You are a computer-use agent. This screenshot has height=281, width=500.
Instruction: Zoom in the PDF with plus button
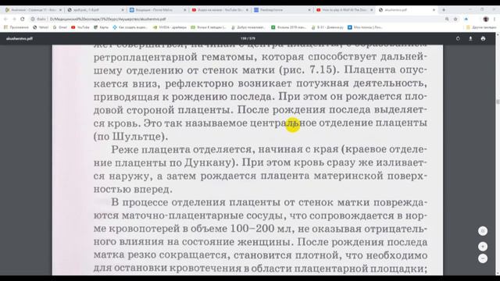[483, 247]
